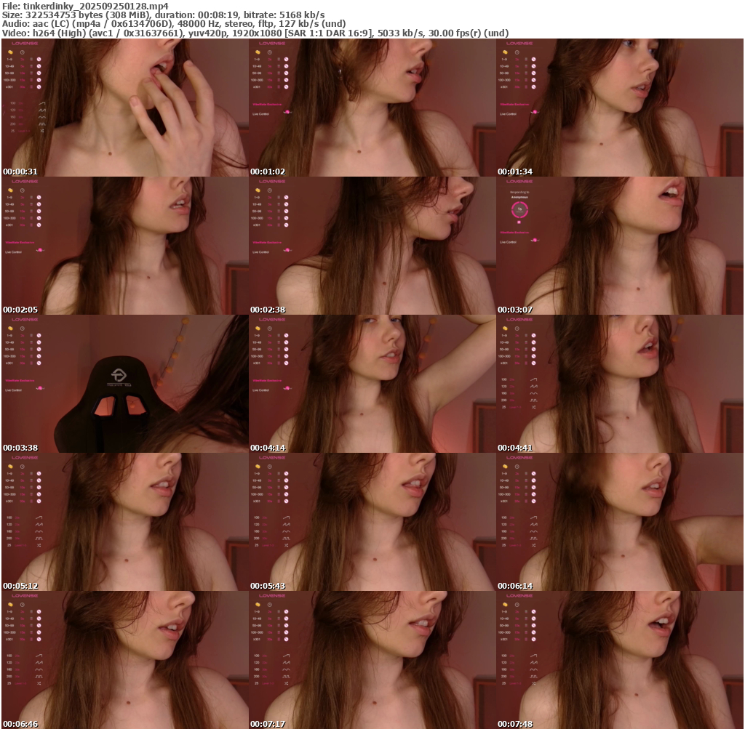Choose the frame stamped 00:04:14
This screenshot has width=745, height=729.
point(372,384)
